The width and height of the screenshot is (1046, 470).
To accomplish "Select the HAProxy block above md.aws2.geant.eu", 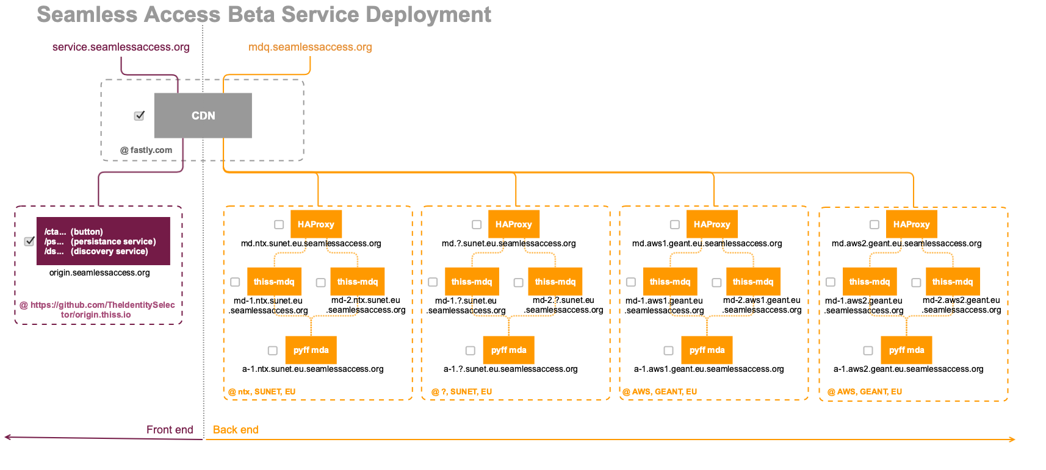I will pyautogui.click(x=912, y=224).
